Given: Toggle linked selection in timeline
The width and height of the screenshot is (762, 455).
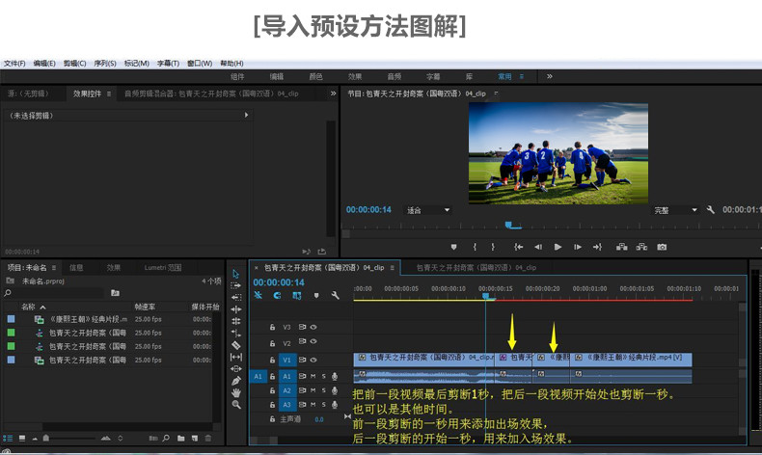Looking at the screenshot, I should click(296, 295).
